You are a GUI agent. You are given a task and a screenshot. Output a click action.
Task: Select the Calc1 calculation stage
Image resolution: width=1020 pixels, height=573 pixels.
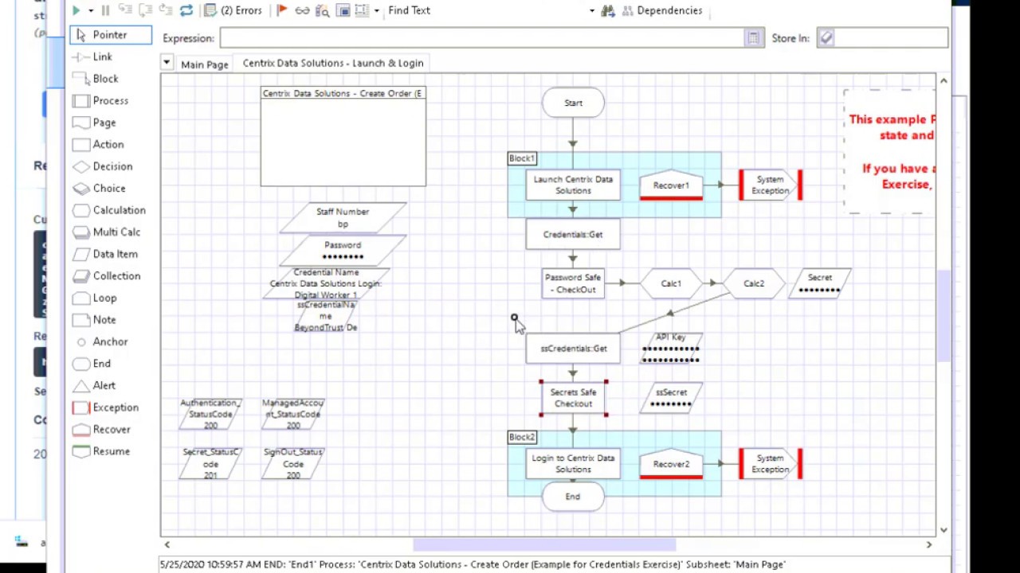[x=671, y=283]
